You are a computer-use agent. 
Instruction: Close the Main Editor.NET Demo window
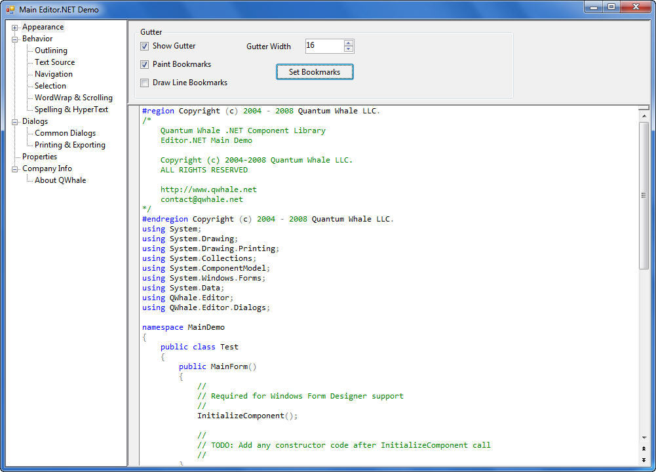636,7
